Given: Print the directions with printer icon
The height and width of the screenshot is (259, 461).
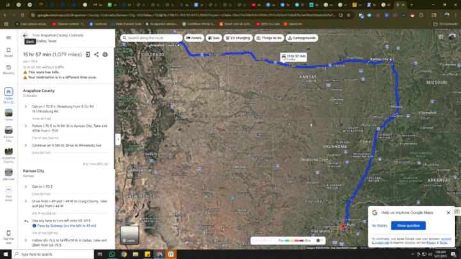Looking at the screenshot, I should [x=105, y=54].
